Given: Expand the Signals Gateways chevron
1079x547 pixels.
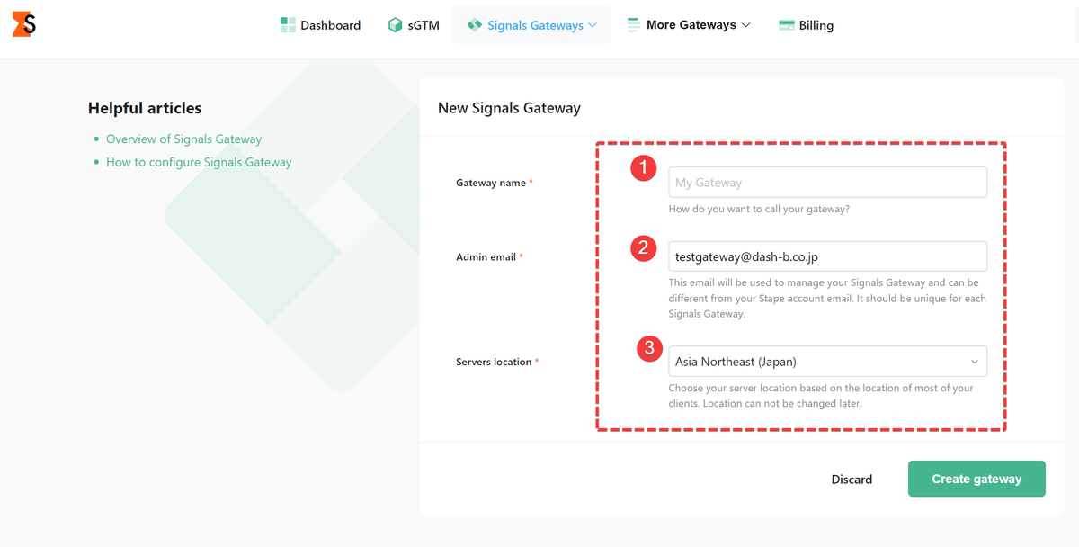Looking at the screenshot, I should [591, 25].
